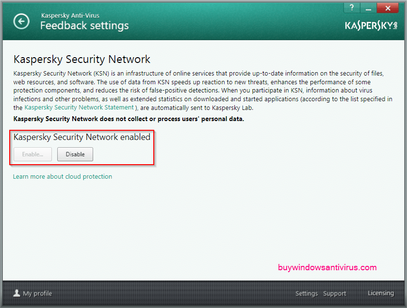Click the Kaspersky Anti-Virus product name
The image size is (407, 308).
click(70, 15)
